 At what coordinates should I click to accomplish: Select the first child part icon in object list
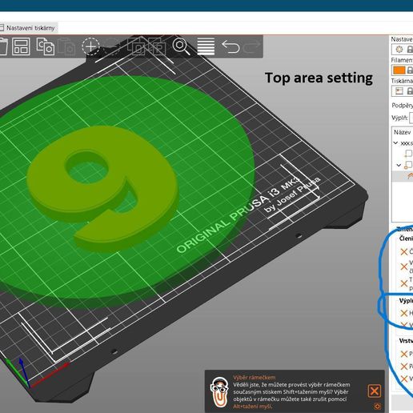(x=408, y=153)
